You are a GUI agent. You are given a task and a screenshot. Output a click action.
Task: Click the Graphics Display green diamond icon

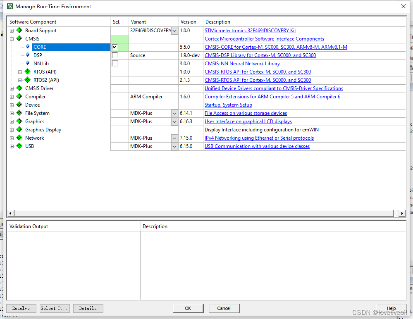[x=19, y=129]
